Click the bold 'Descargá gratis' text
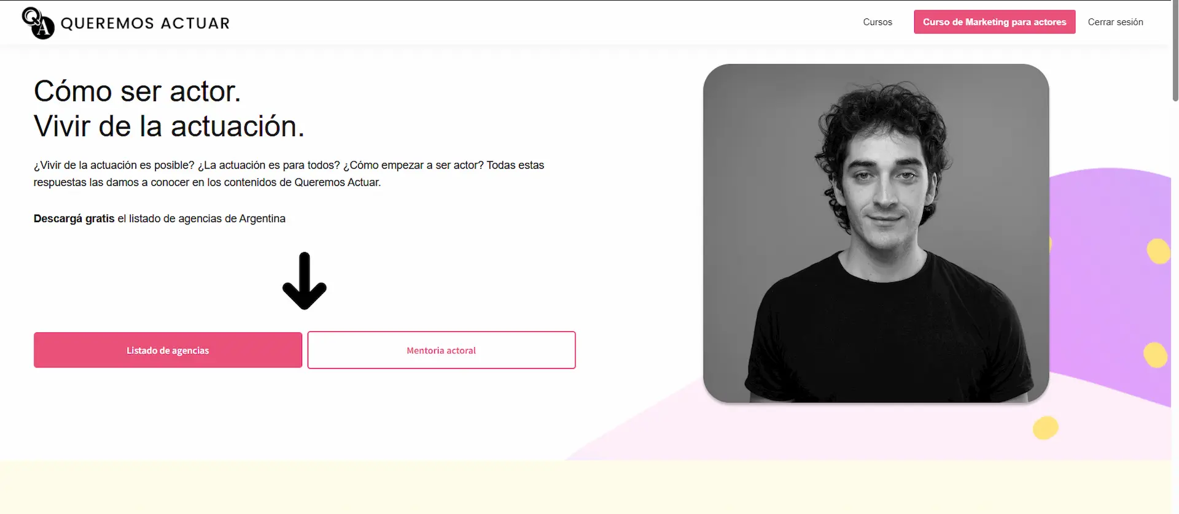Image resolution: width=1179 pixels, height=514 pixels. coord(74,218)
